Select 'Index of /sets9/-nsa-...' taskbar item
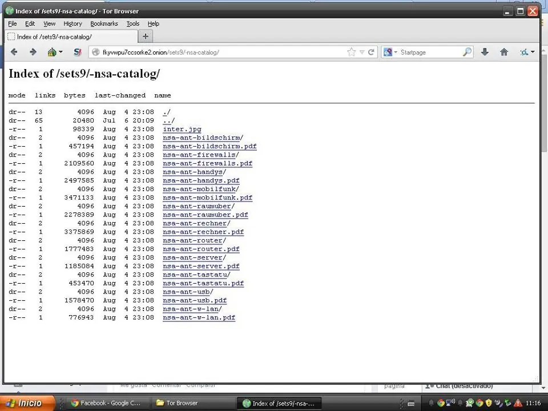 point(279,403)
